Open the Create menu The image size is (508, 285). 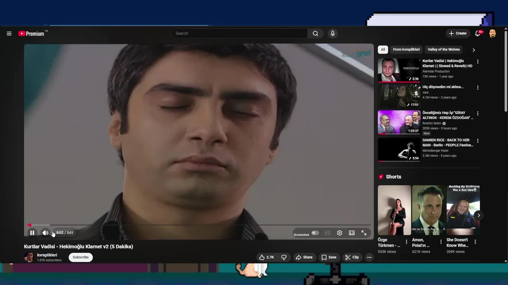(458, 34)
